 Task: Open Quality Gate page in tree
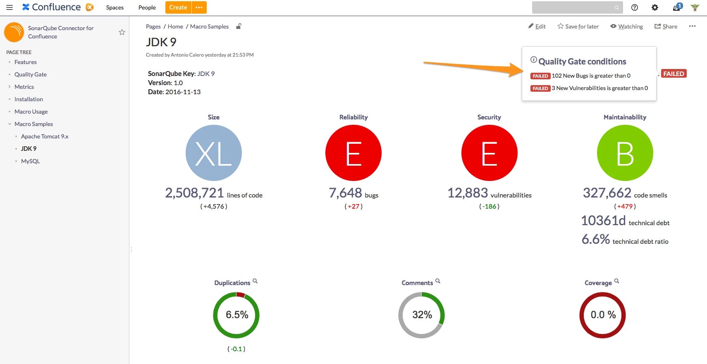click(31, 74)
